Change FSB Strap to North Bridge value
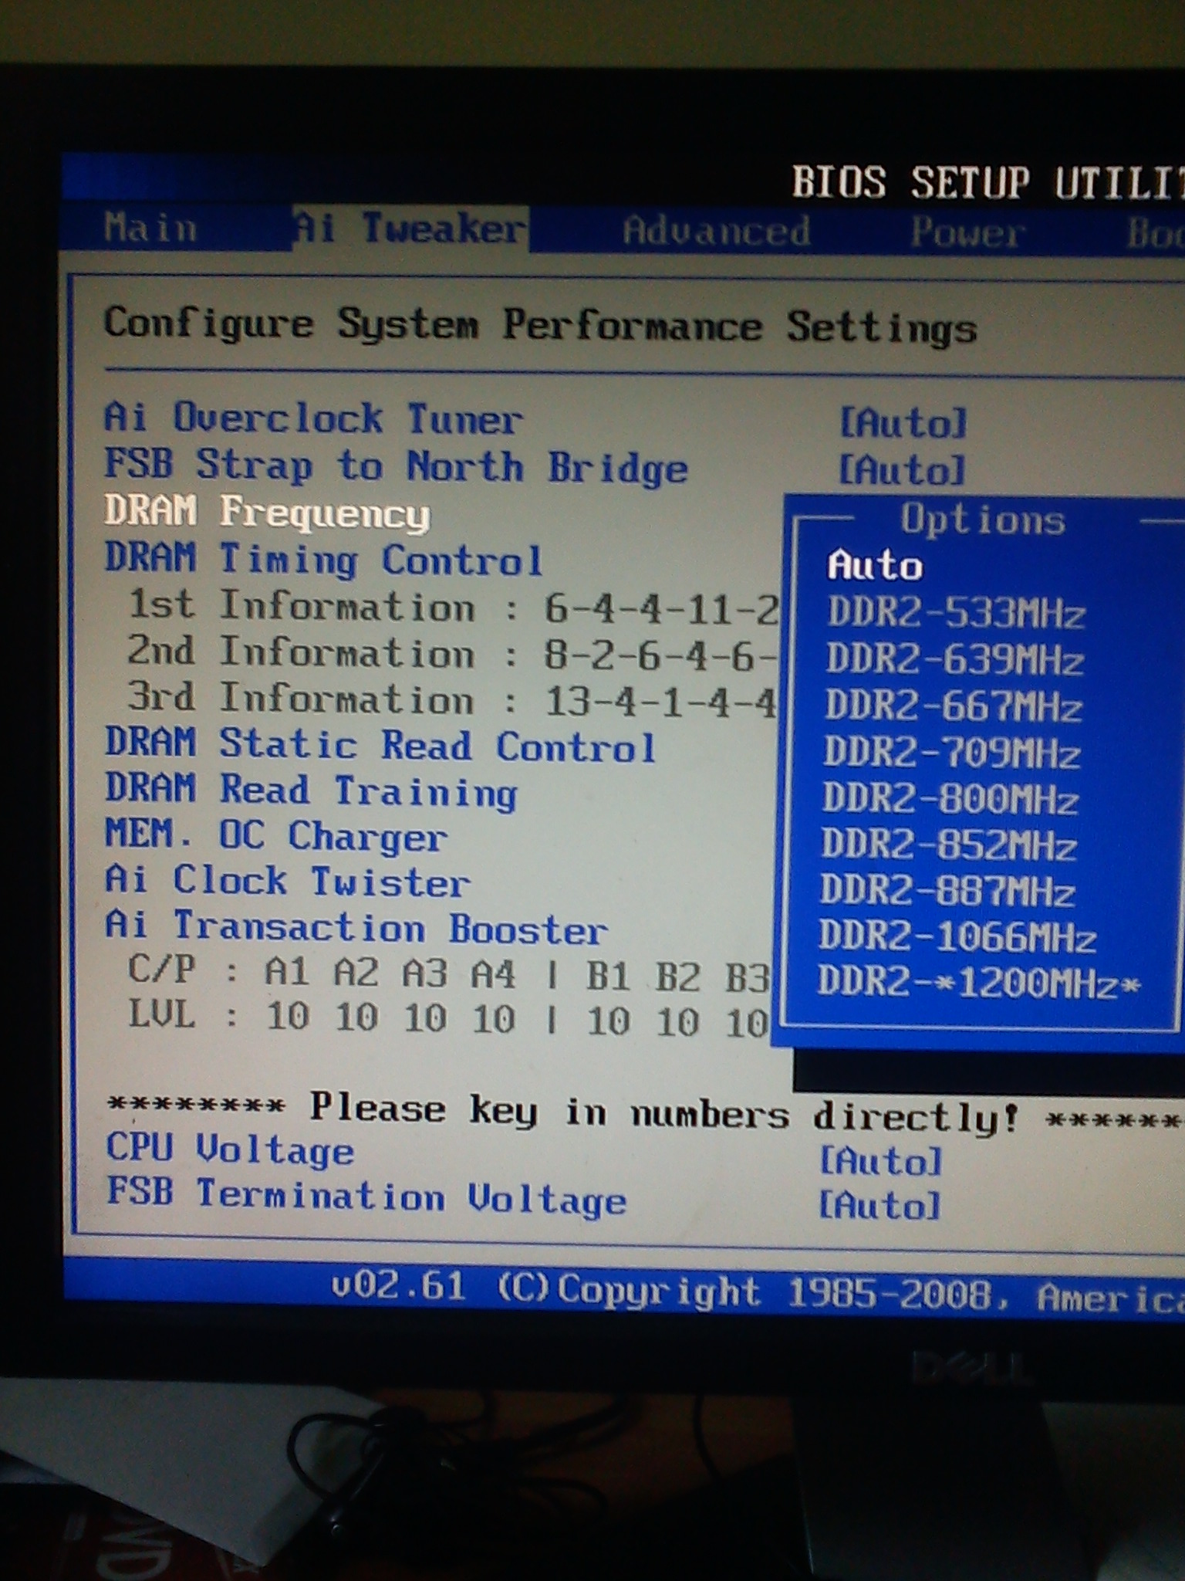The height and width of the screenshot is (1581, 1185). coord(902,469)
